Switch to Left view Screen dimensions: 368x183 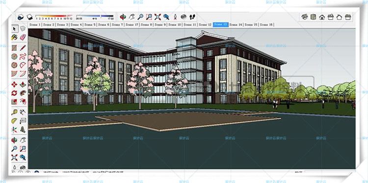pos(348,17)
